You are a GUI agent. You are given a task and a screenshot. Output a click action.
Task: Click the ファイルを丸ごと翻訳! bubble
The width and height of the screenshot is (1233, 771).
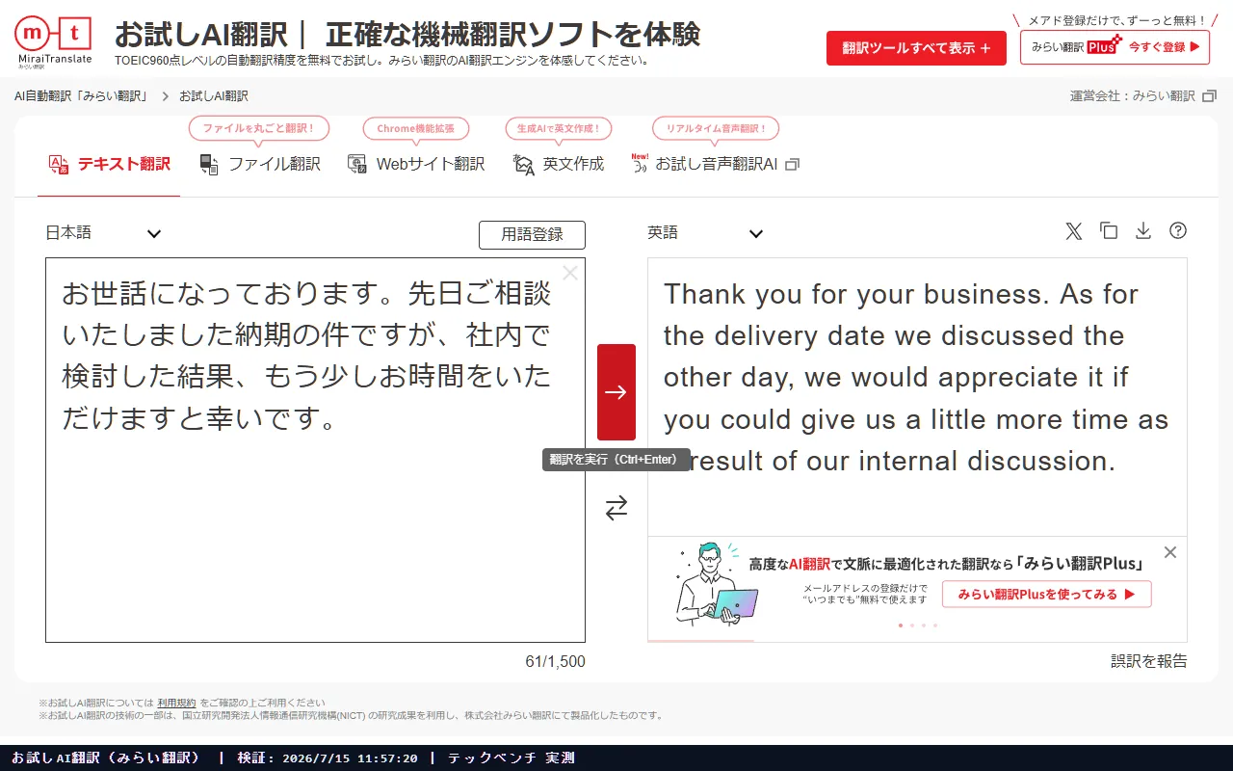pyautogui.click(x=258, y=128)
